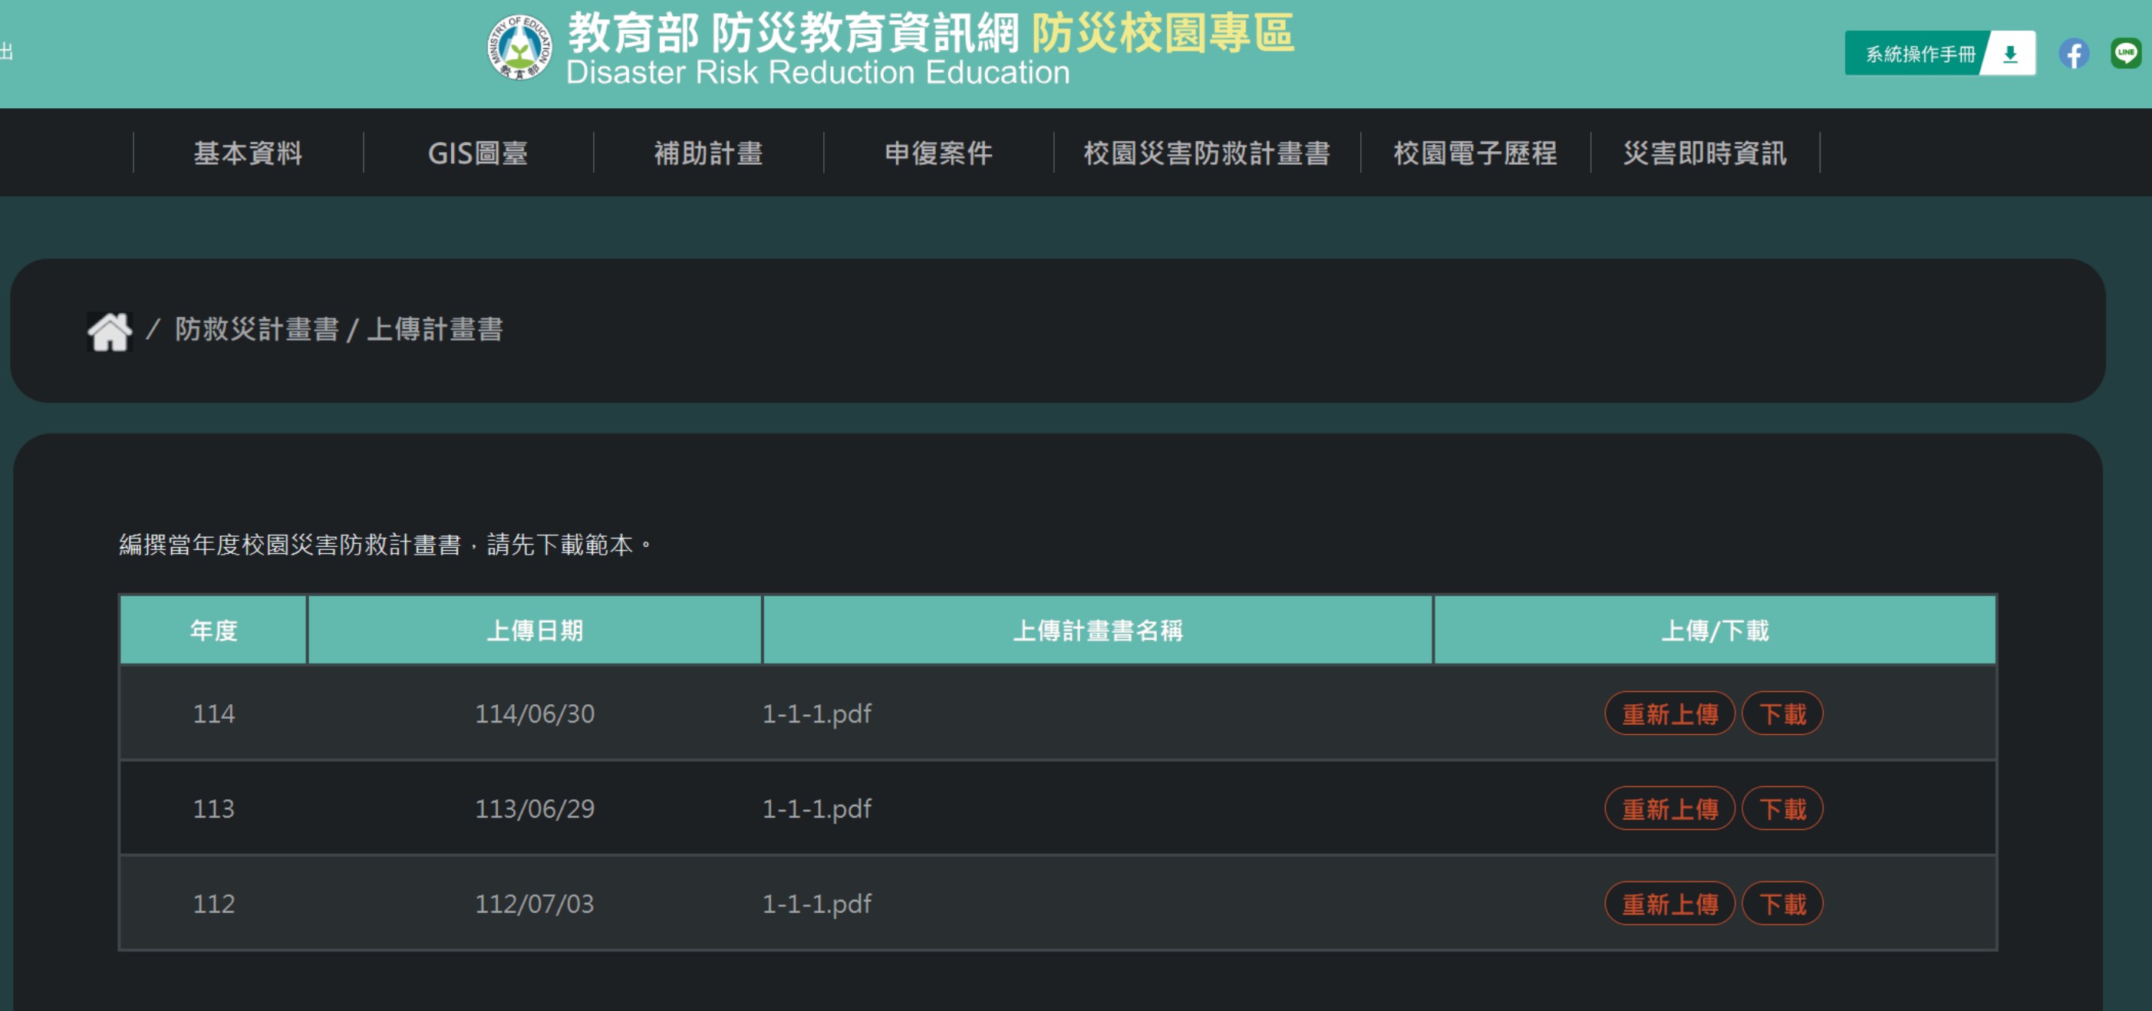Open 校園災害防救計畫書 menu
The width and height of the screenshot is (2152, 1011).
(x=1206, y=153)
